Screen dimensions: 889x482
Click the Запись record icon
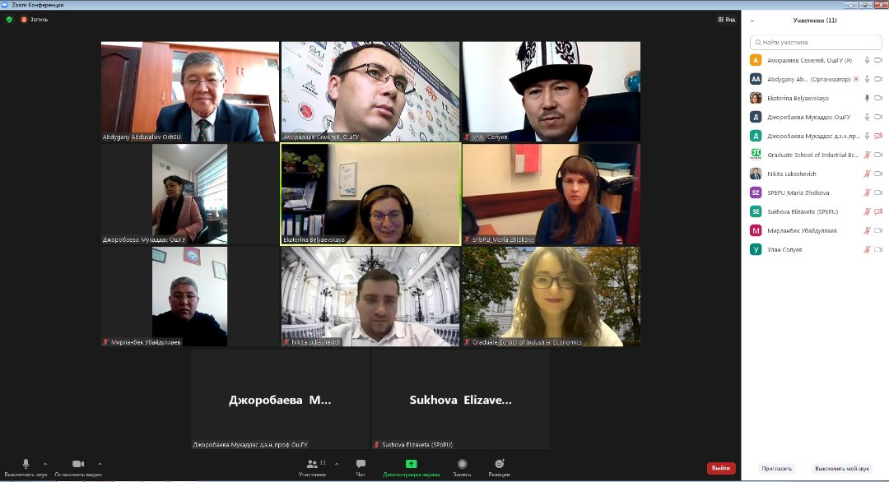[x=462, y=465]
